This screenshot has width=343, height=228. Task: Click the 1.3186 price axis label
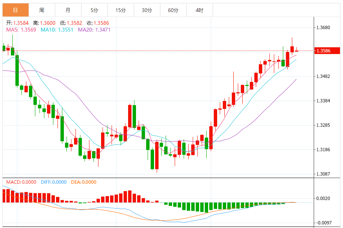pos(323,149)
